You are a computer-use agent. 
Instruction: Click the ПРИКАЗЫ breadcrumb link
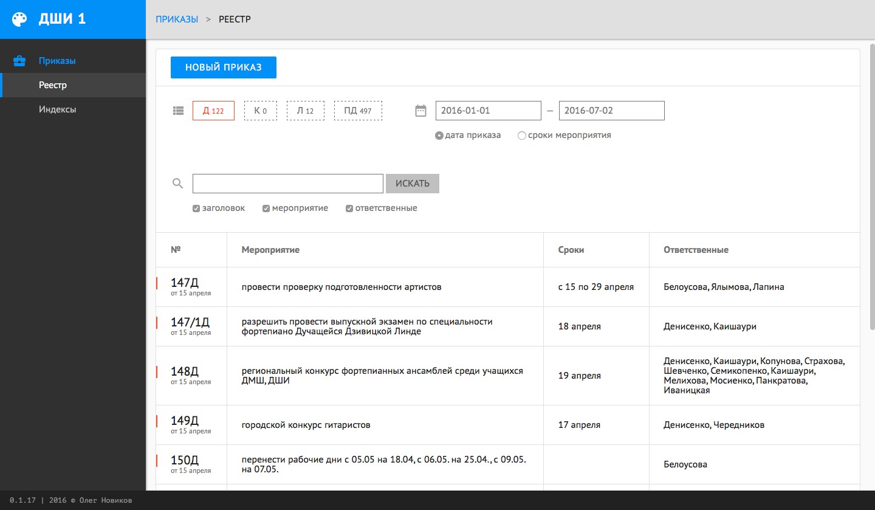177,19
